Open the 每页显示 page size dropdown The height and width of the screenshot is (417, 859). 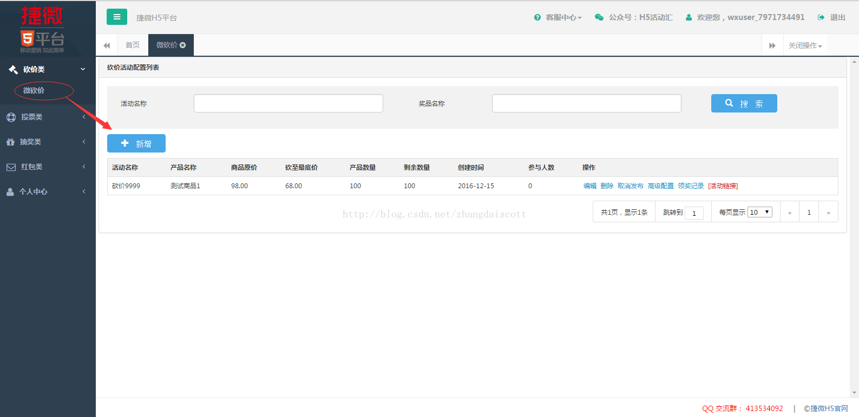[760, 212]
